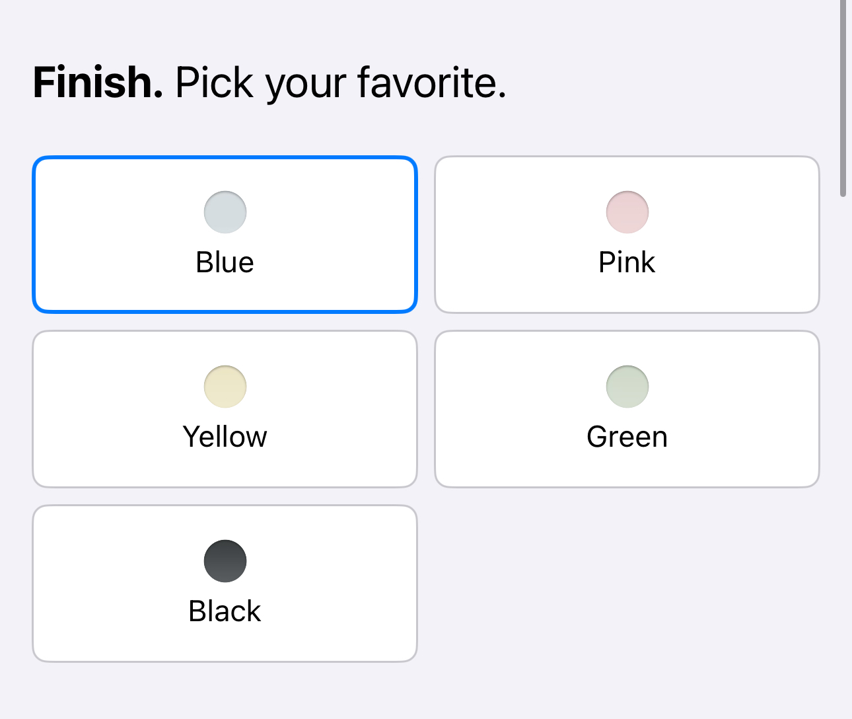Click the vertical scrollbar thumb
The width and height of the screenshot is (852, 719).
pos(843,99)
